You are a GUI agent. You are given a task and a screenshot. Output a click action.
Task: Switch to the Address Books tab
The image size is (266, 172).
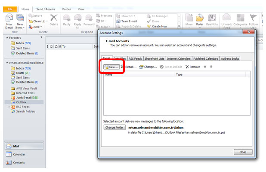point(230,58)
